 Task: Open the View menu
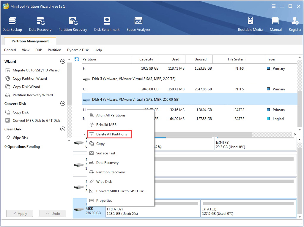pos(26,50)
